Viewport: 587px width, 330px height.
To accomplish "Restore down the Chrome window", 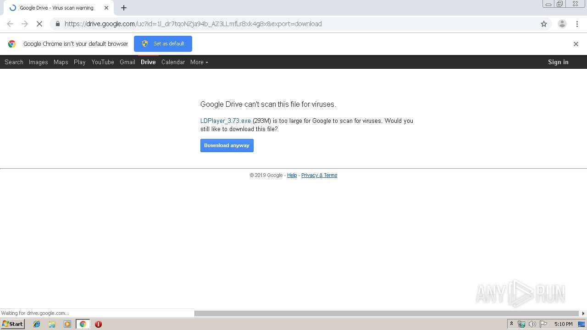I will [560, 4].
